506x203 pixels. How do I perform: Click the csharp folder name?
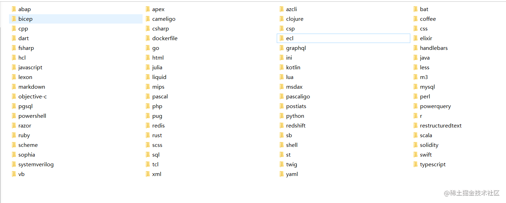[x=160, y=29]
